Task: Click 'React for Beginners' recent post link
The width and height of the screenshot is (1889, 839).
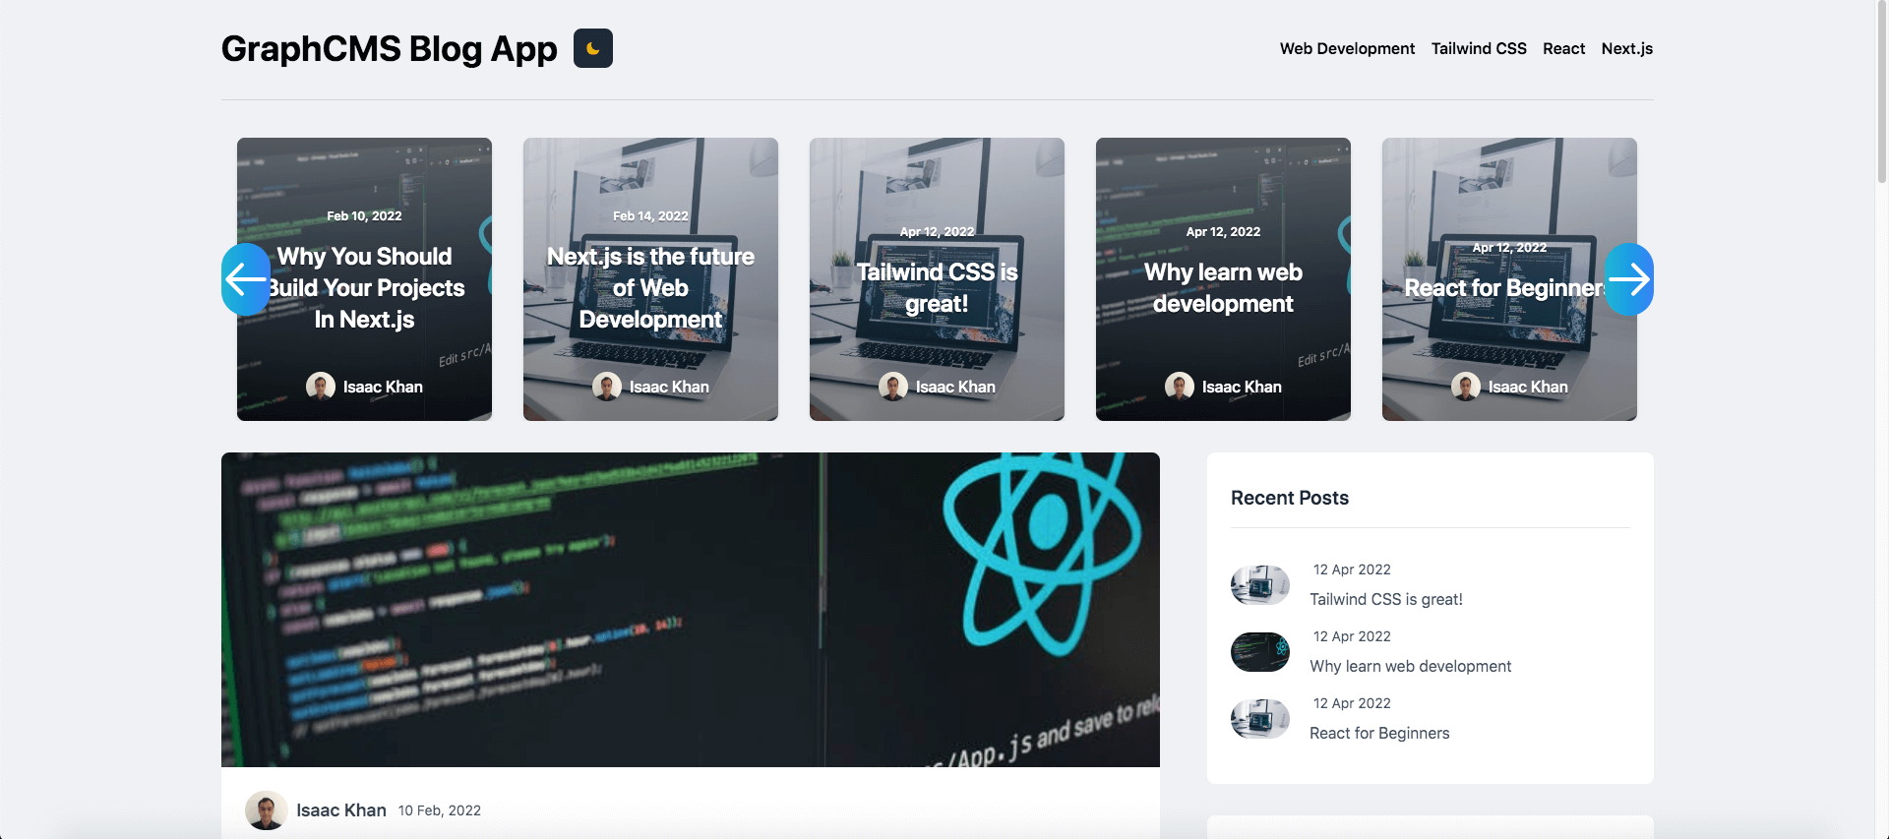Action: [1378, 733]
